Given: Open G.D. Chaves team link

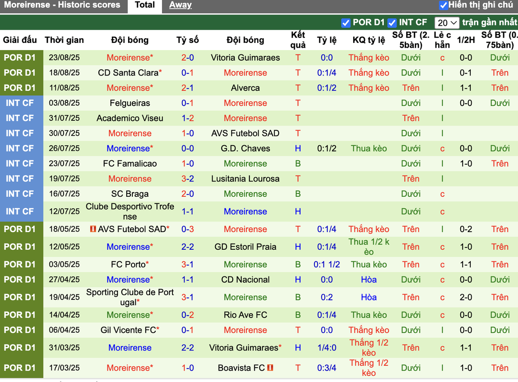Looking at the screenshot, I should (246, 149).
